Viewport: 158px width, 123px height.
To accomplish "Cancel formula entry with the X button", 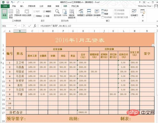I will (x=24, y=26).
